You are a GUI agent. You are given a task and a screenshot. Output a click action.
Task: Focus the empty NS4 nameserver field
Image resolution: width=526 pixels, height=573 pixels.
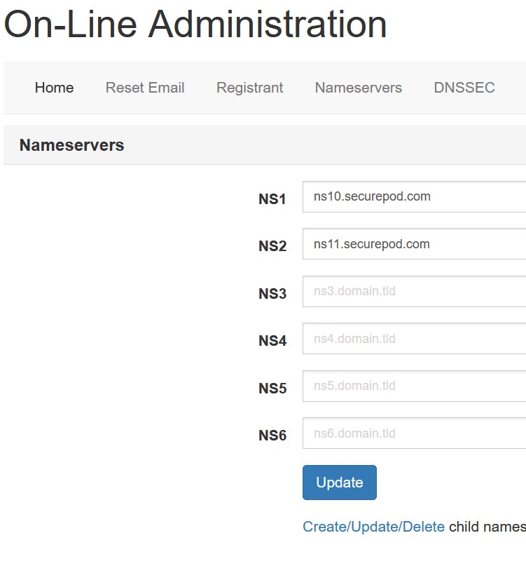click(x=415, y=338)
